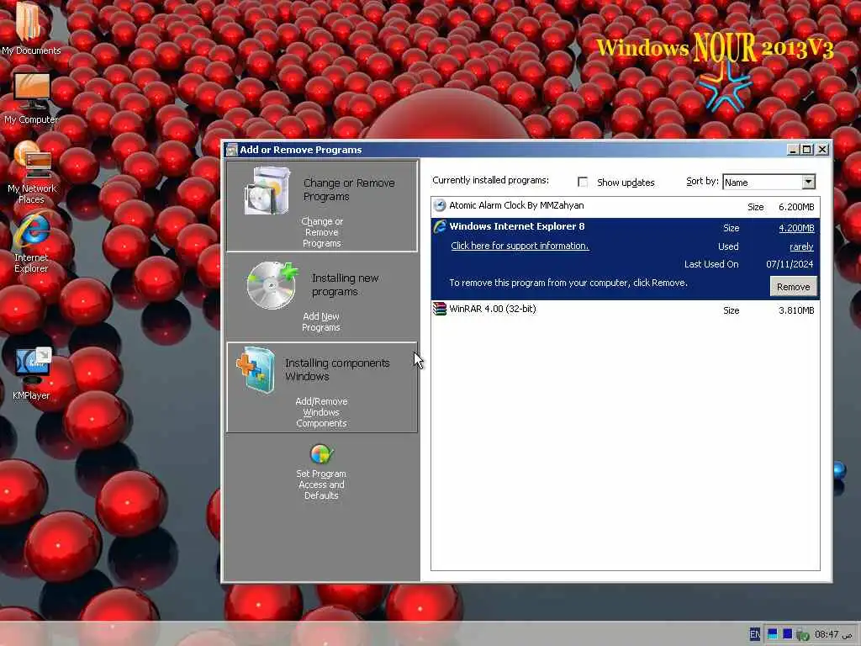Image resolution: width=861 pixels, height=646 pixels.
Task: Click the 07/11/2024 last used date
Action: [x=790, y=264]
